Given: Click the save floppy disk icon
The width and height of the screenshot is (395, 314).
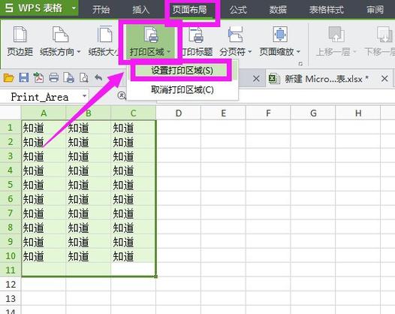Looking at the screenshot, I should tap(24, 78).
